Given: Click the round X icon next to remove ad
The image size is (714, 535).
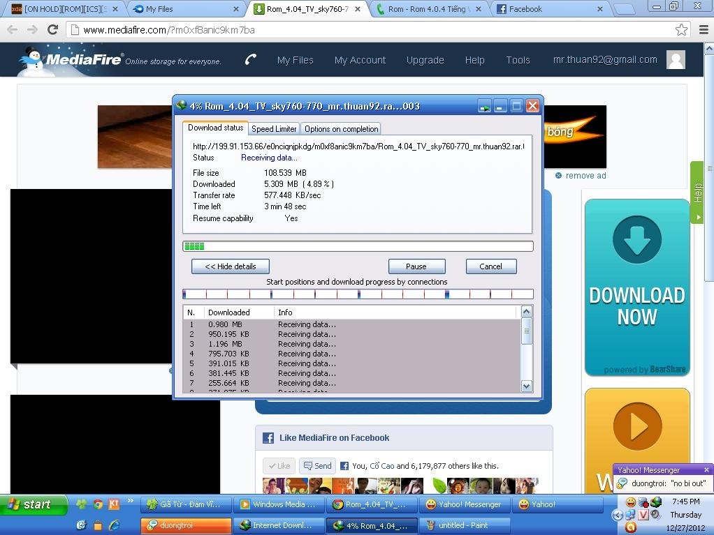Looking at the screenshot, I should (x=558, y=176).
